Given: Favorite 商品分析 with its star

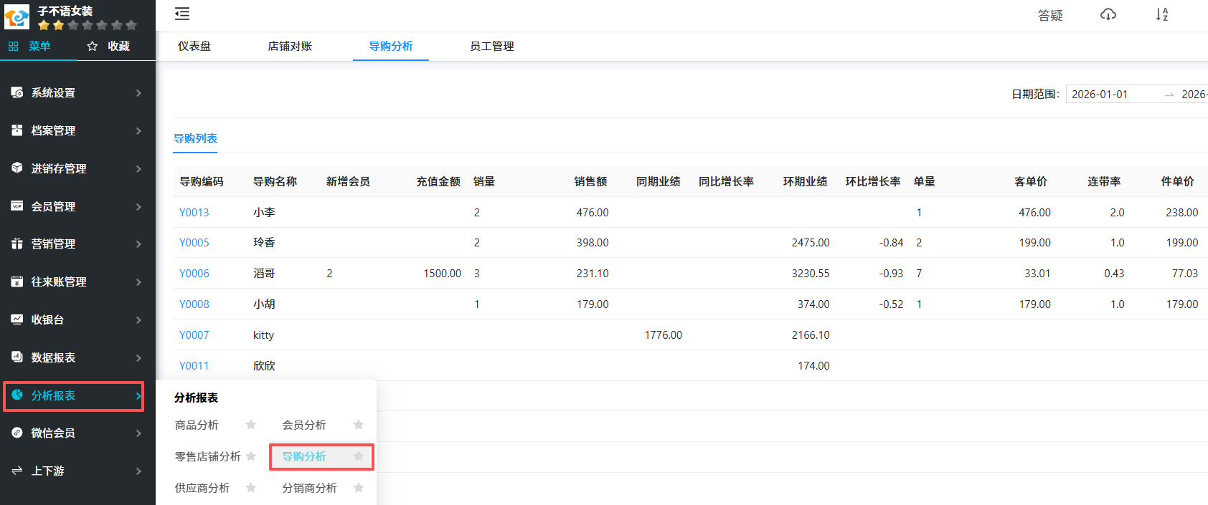Looking at the screenshot, I should coord(251,425).
